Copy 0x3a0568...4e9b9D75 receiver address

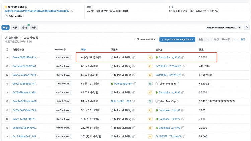pos(184,75)
